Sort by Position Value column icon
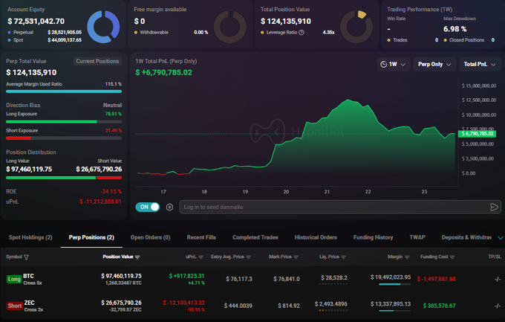The height and width of the screenshot is (322, 505). click(x=137, y=257)
